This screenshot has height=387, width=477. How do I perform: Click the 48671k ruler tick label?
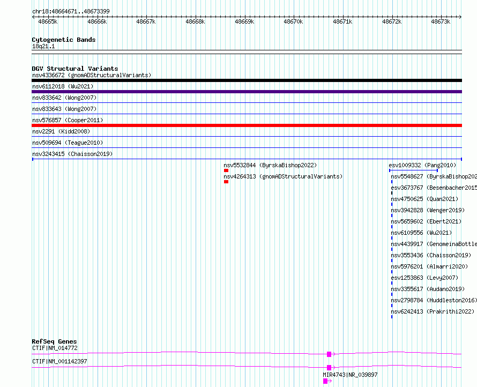click(x=342, y=21)
